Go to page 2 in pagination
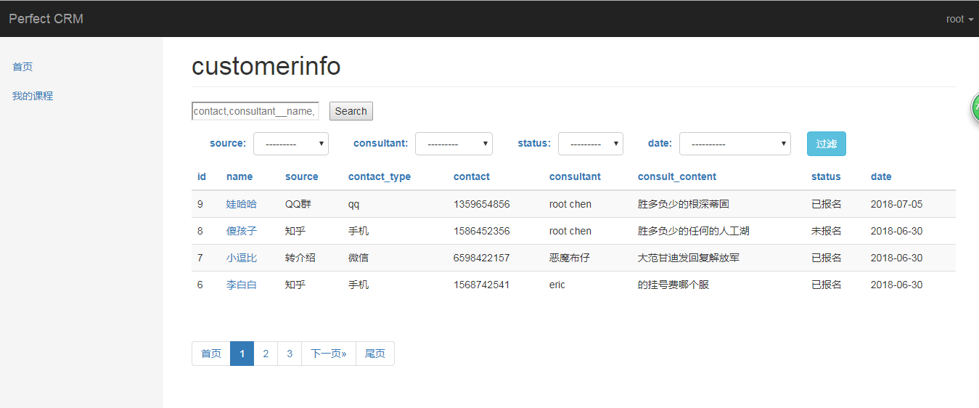Viewport: 979px width, 408px height. pos(266,354)
